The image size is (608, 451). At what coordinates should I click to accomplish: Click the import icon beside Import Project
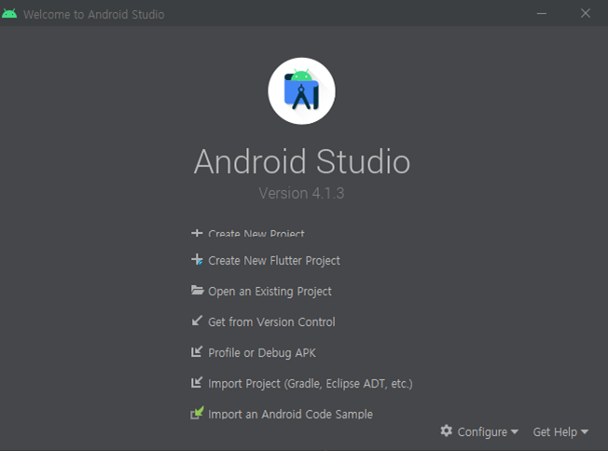click(197, 382)
